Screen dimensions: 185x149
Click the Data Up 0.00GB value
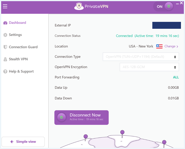point(173,88)
